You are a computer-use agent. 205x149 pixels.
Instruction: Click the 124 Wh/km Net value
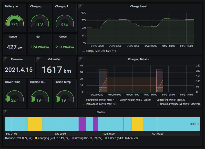(40, 47)
